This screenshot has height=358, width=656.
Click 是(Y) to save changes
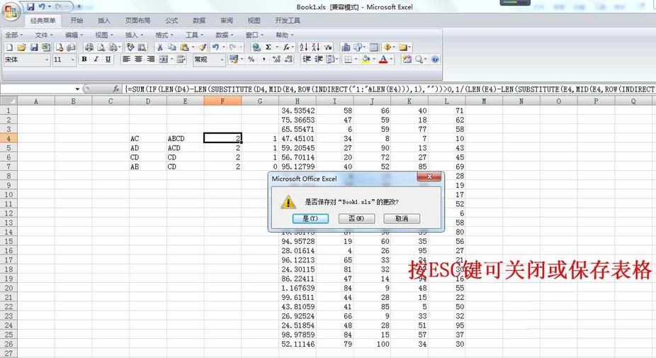coord(310,218)
